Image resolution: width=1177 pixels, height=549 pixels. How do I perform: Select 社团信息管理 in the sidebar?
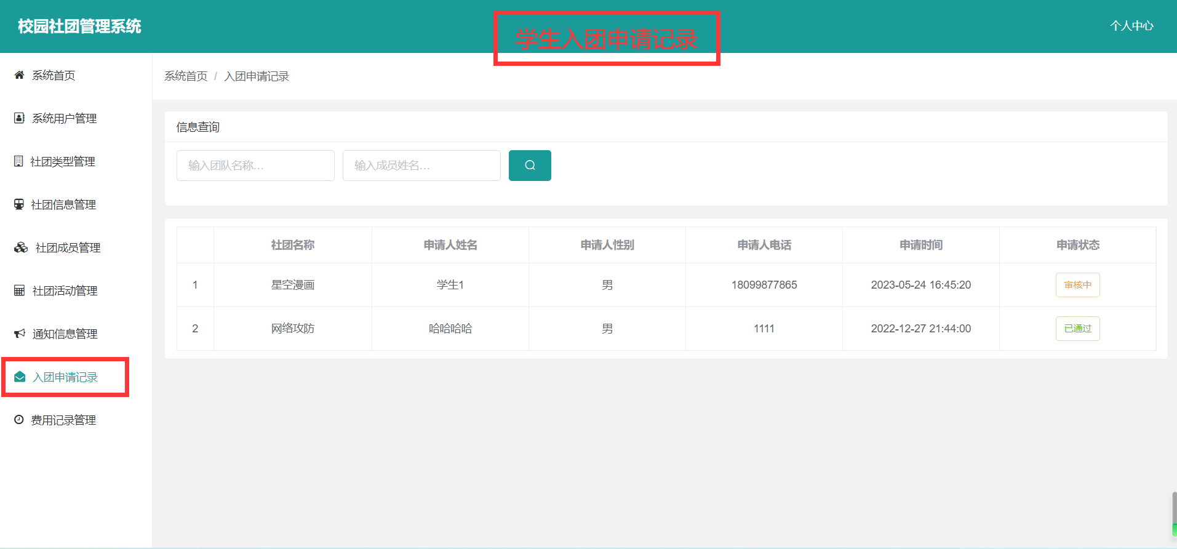click(63, 204)
